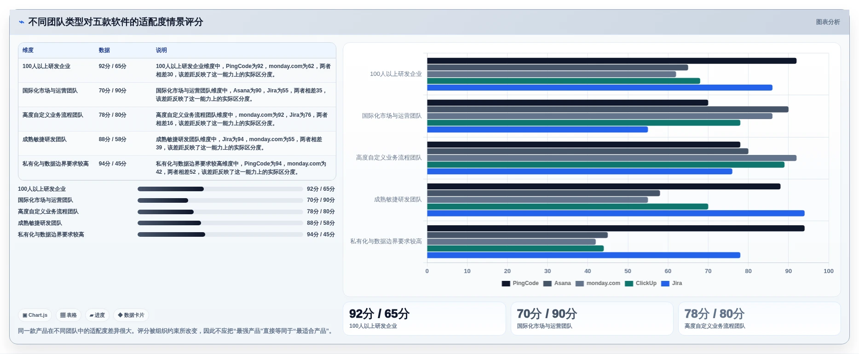Click the footer note starting 同一款产品
Viewport: 859px width, 354px height.
click(x=176, y=331)
